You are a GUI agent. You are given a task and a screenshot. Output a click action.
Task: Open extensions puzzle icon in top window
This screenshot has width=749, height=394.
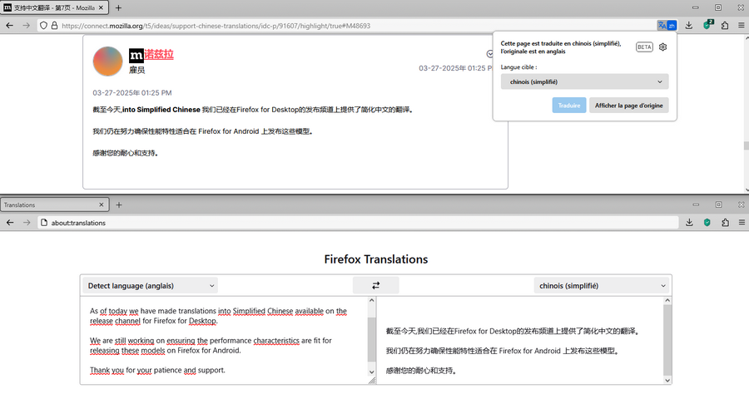tap(725, 25)
